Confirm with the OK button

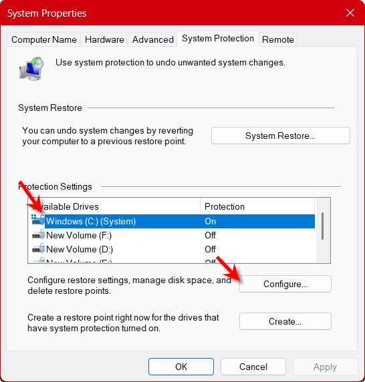tap(181, 367)
